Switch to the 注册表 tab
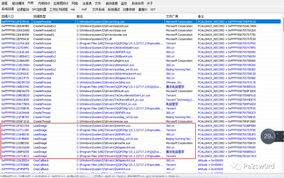Image resolution: width=284 pixels, height=178 pixels. click(87, 3)
